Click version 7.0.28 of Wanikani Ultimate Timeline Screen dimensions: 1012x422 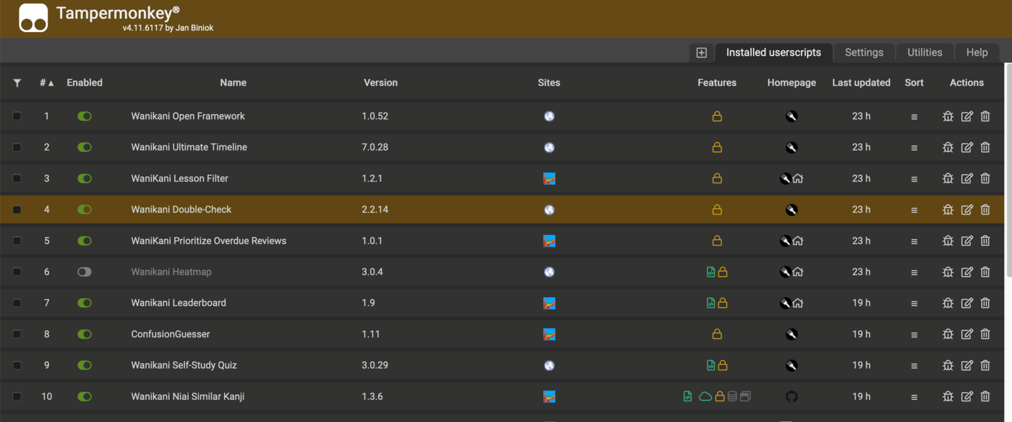click(375, 147)
